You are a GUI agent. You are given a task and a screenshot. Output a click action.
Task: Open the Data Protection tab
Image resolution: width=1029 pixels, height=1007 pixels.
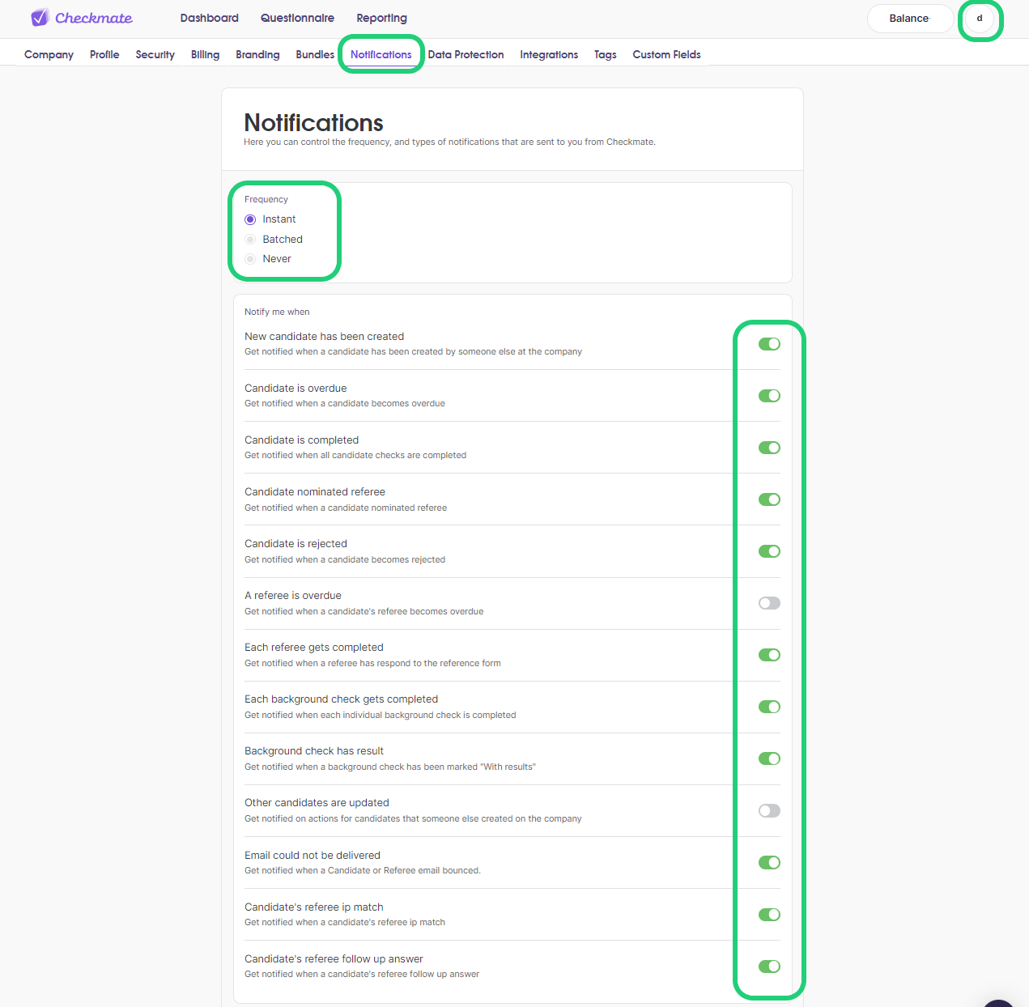(466, 54)
